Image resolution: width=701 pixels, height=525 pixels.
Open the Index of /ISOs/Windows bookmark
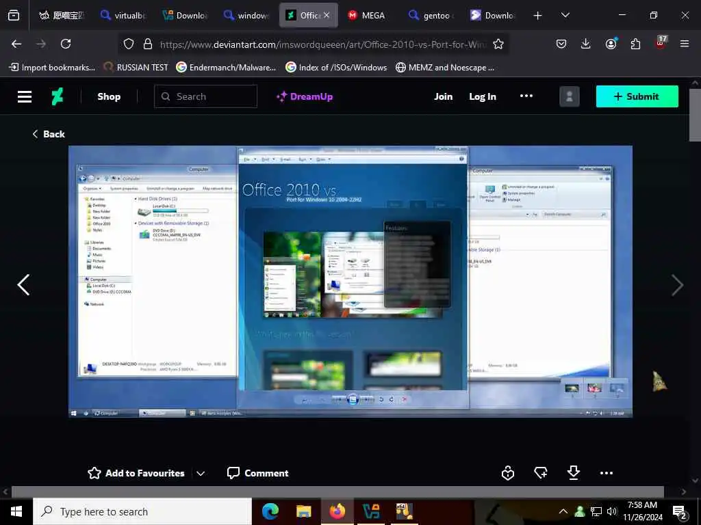336,68
